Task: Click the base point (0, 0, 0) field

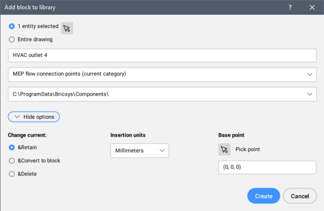Action: coord(267,167)
